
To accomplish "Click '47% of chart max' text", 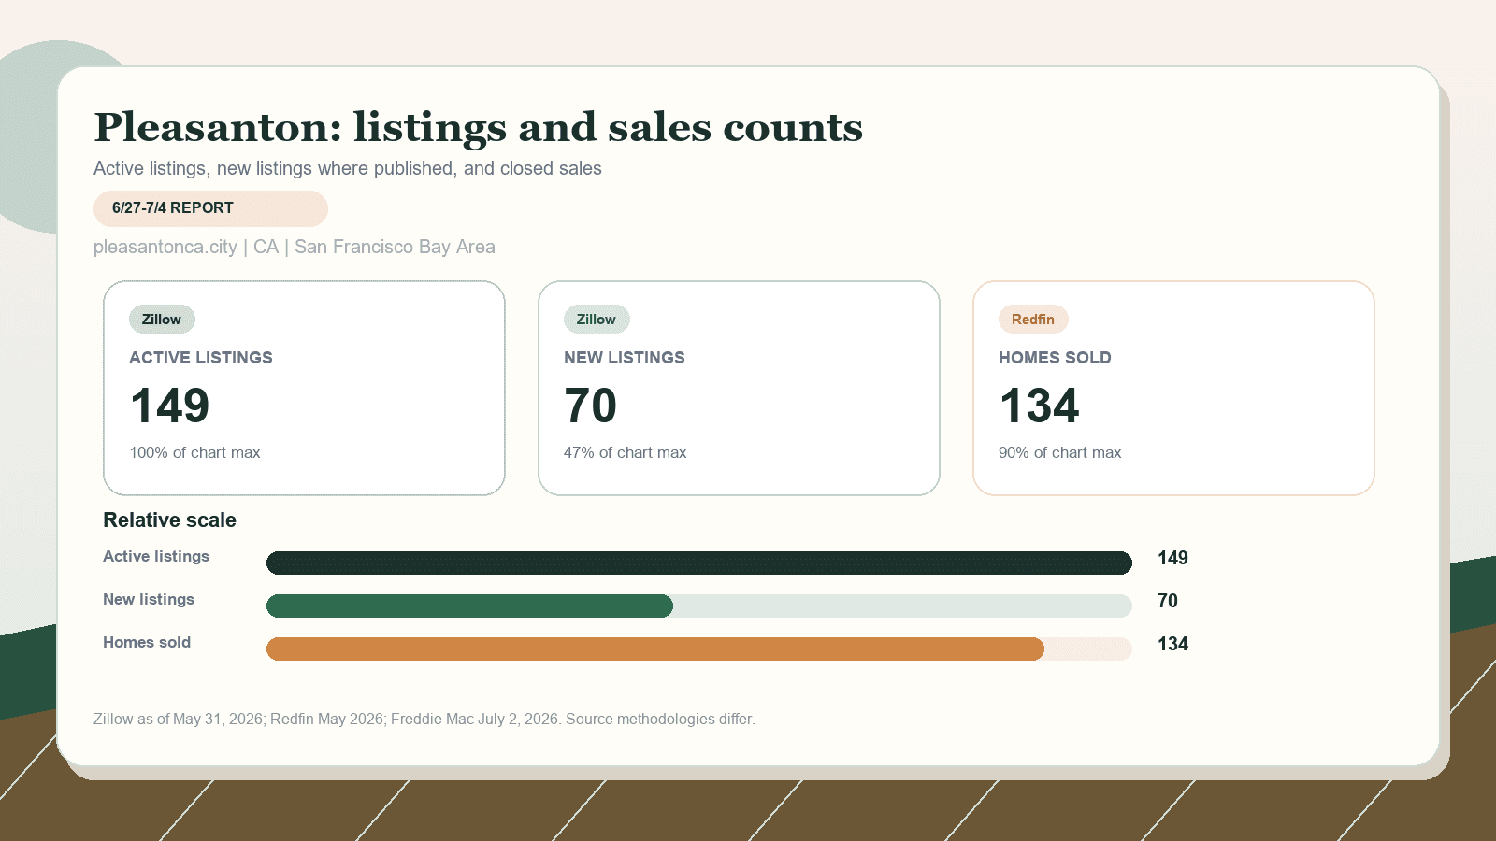I will [x=626, y=452].
